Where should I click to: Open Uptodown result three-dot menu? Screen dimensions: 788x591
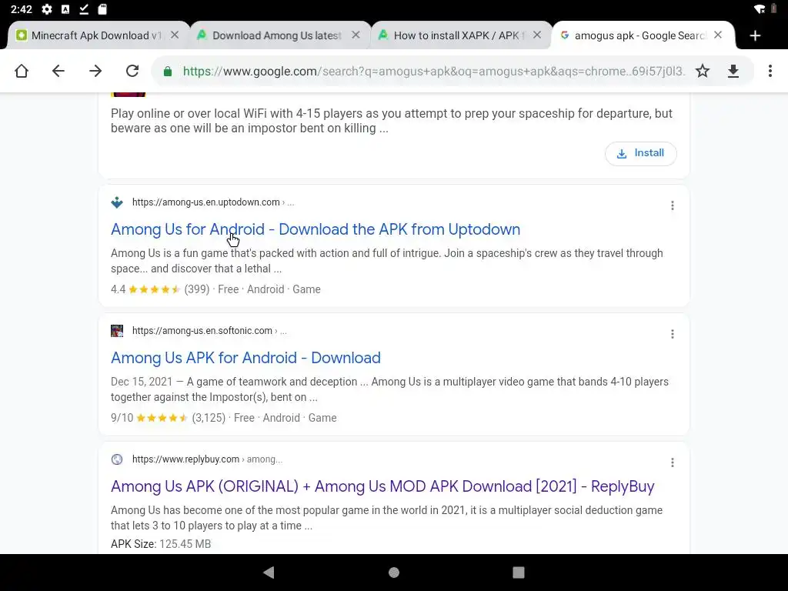point(673,205)
